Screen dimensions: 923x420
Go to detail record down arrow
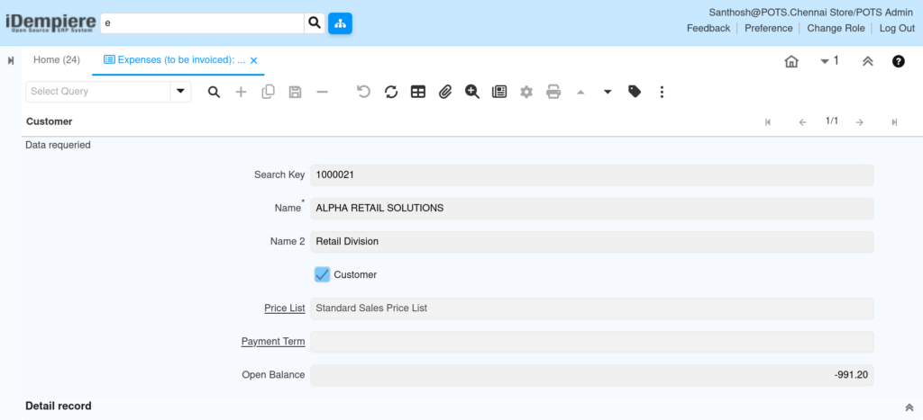tap(608, 92)
